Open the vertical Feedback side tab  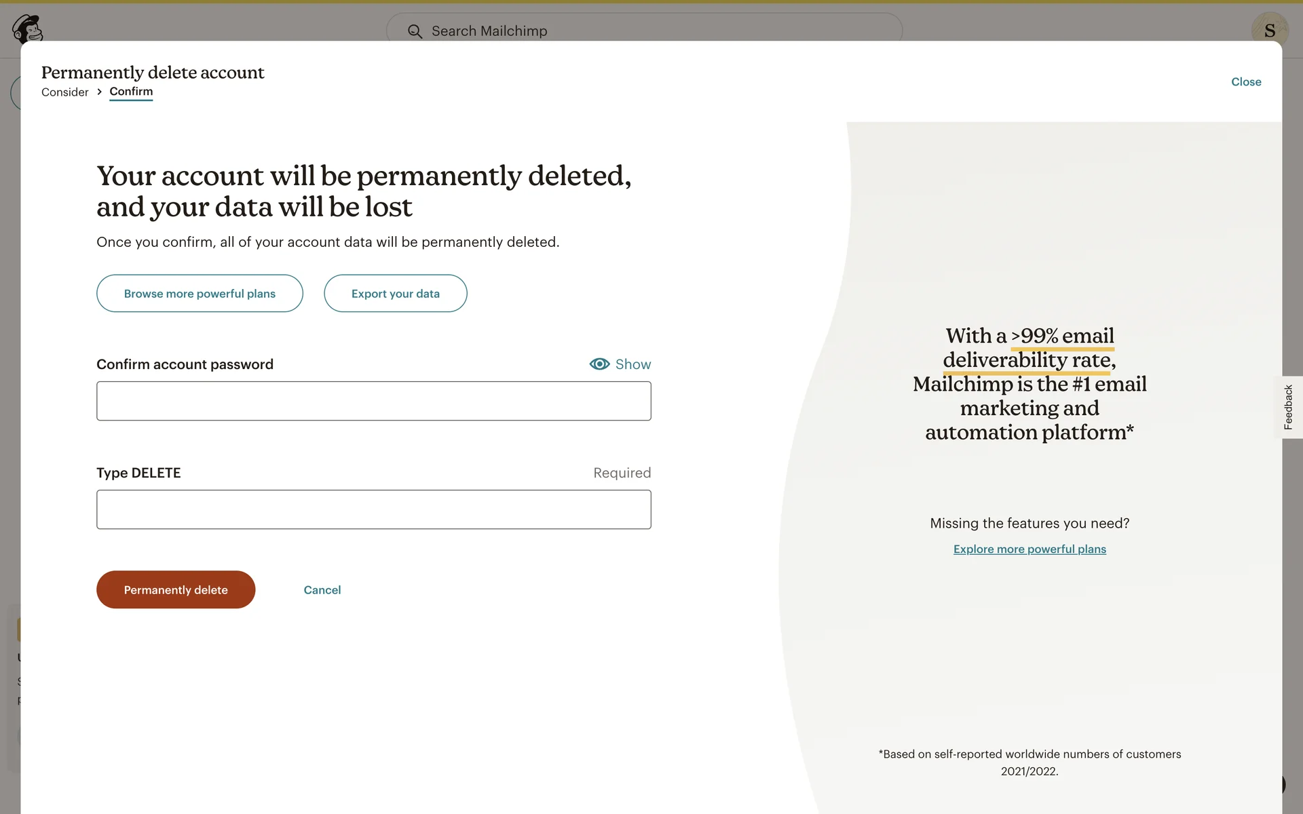[x=1288, y=407]
